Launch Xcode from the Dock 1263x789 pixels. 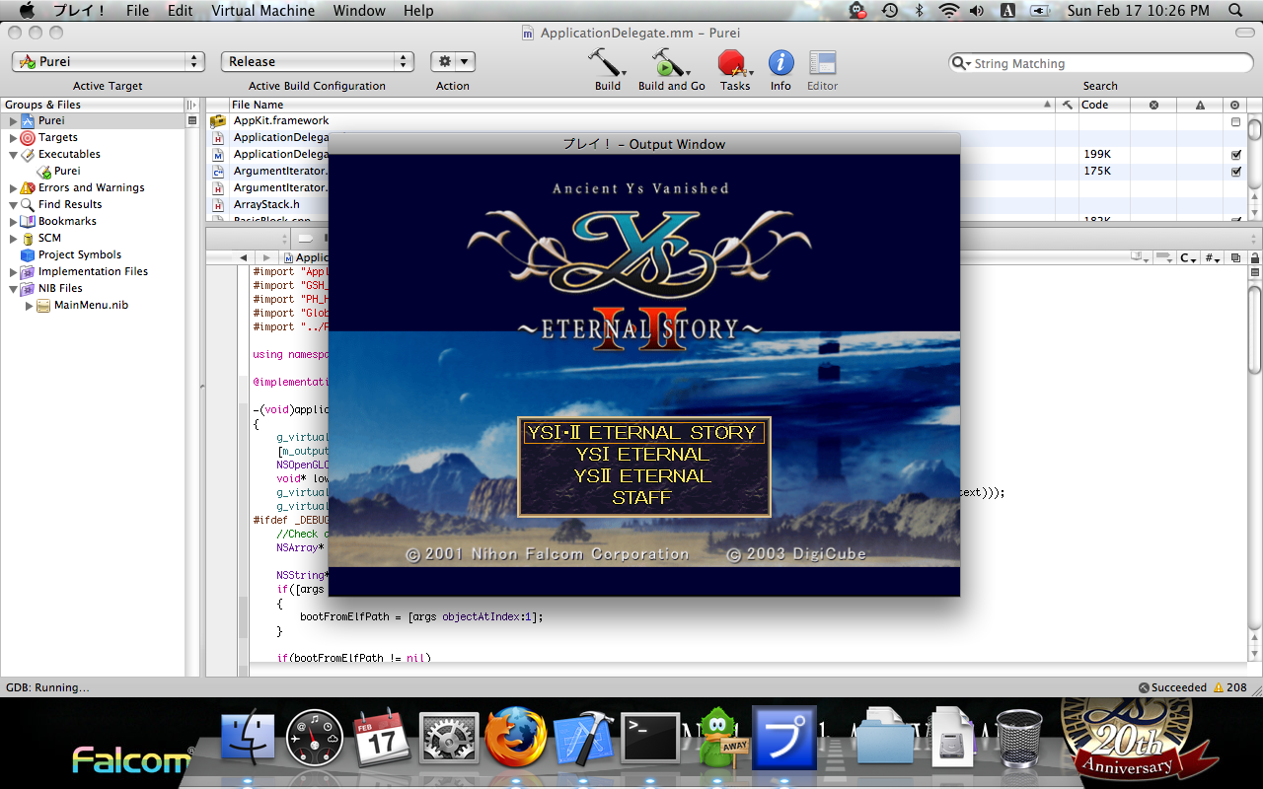583,738
